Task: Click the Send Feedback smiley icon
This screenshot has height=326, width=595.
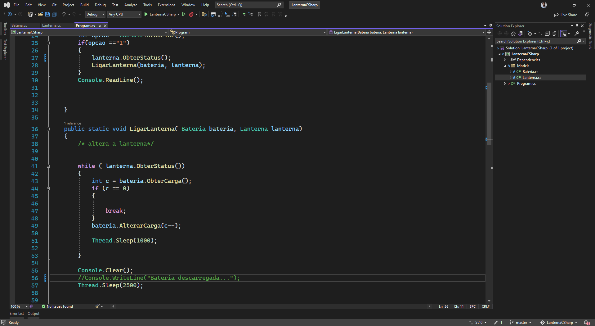Action: pos(587,14)
